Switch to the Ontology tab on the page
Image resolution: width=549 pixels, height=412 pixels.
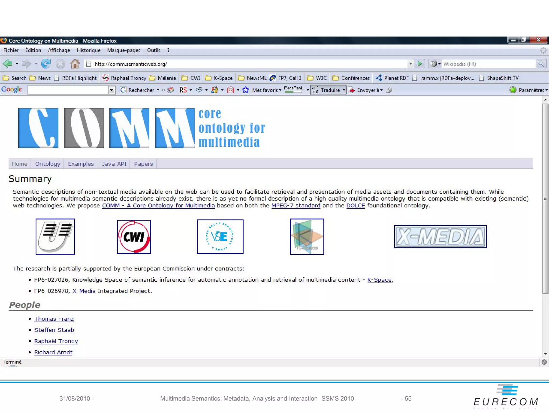click(47, 164)
